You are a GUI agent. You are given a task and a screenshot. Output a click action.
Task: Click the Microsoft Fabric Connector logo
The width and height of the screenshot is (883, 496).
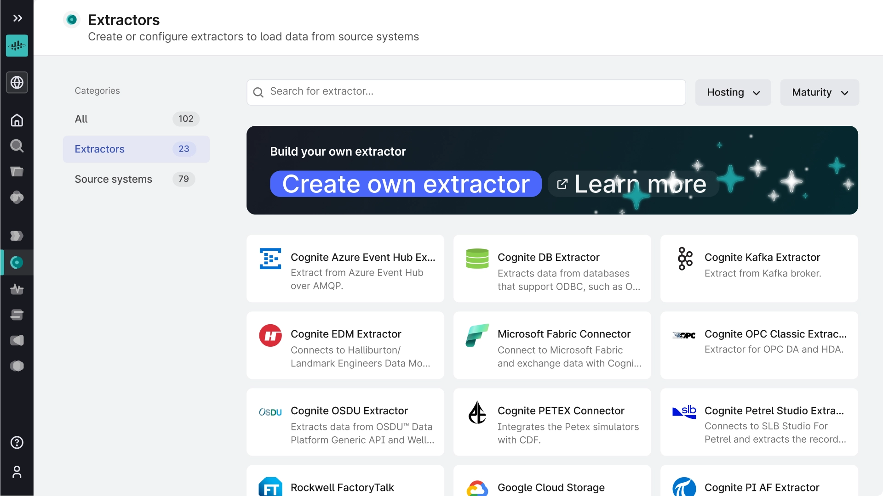[x=477, y=335]
